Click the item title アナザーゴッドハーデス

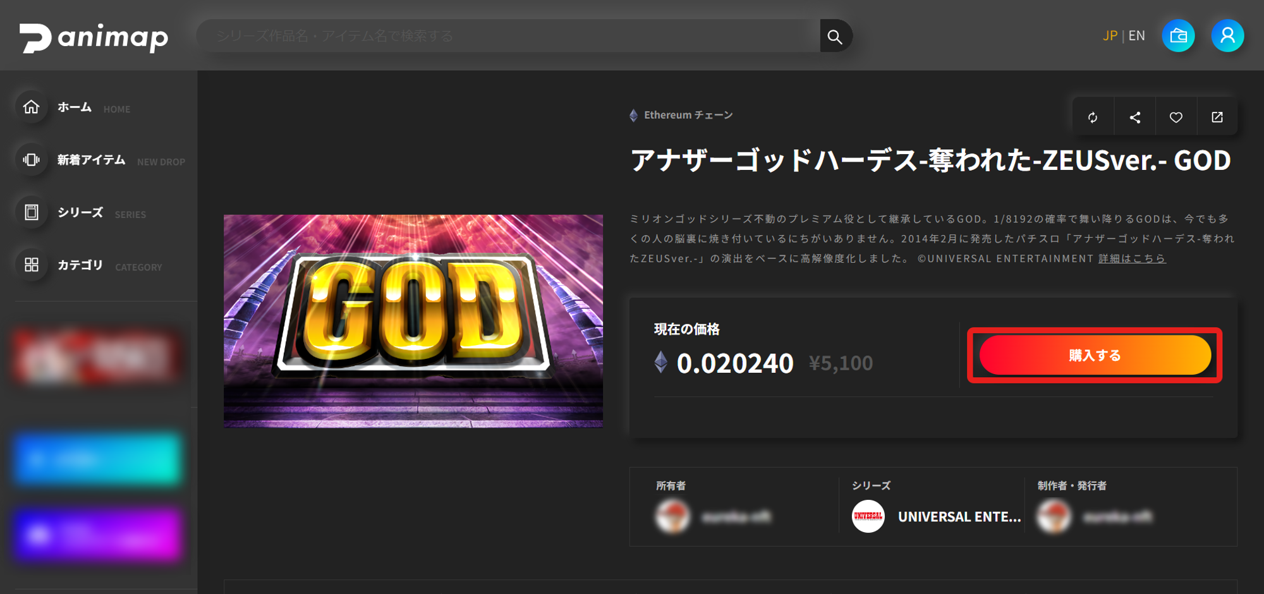pos(930,161)
